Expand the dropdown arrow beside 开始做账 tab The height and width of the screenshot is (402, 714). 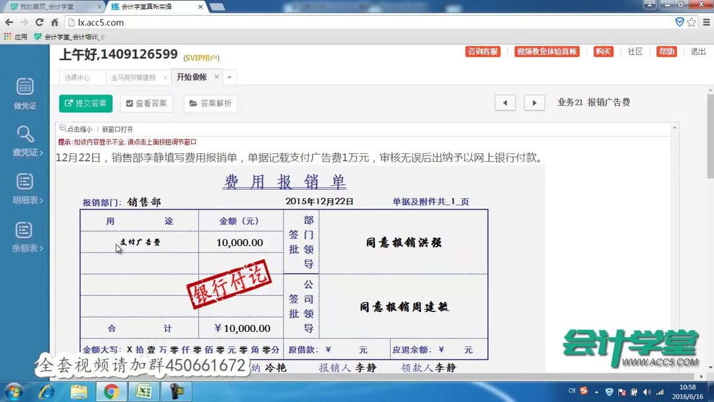[228, 77]
